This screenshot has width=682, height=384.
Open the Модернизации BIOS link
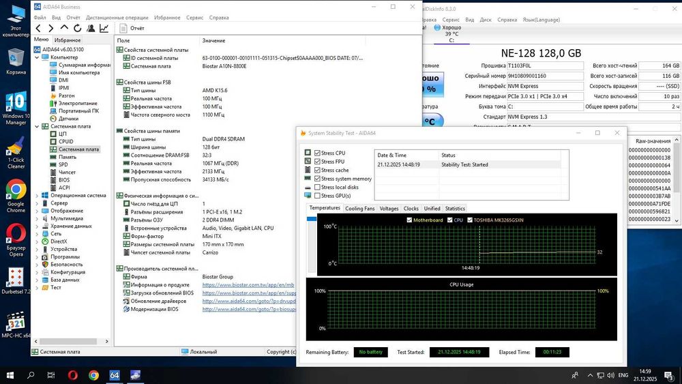pos(249,309)
